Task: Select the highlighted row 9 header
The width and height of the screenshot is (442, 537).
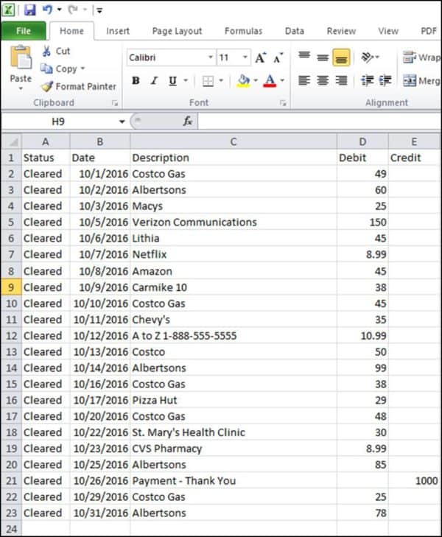Action: tap(11, 287)
